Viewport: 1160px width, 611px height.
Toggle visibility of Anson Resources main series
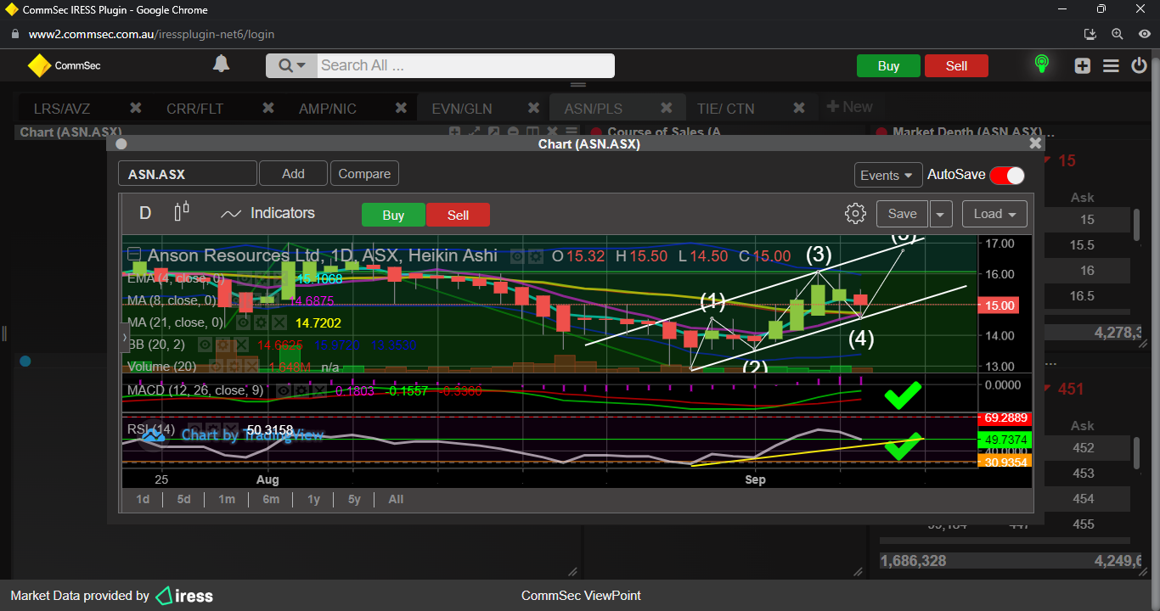pyautogui.click(x=517, y=255)
